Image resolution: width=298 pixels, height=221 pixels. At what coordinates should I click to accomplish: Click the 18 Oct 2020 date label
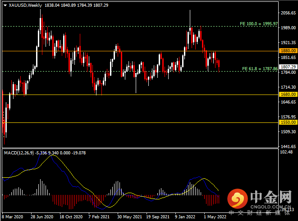click(x=71, y=216)
